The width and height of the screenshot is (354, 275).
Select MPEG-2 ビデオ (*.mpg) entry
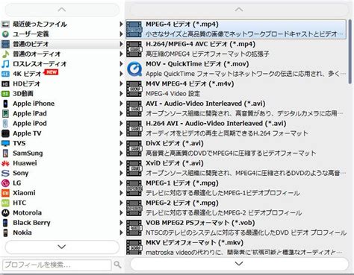pos(236,208)
